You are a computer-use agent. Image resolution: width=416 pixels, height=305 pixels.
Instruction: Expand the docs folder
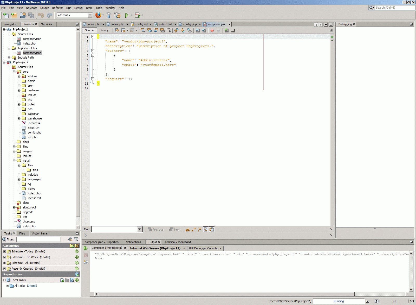pos(14,142)
